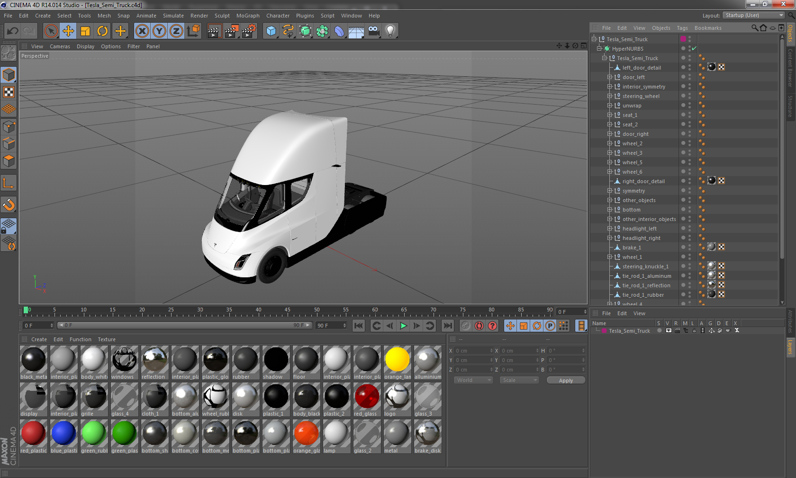
Task: Go to end of animation
Action: (447, 326)
